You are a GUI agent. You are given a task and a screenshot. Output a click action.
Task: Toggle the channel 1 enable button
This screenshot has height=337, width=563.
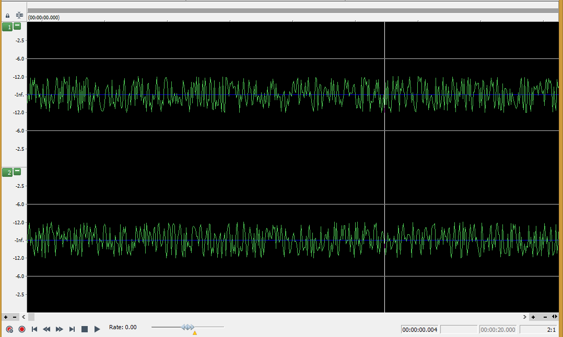[7, 27]
